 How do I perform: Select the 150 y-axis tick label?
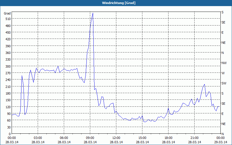click(8, 100)
